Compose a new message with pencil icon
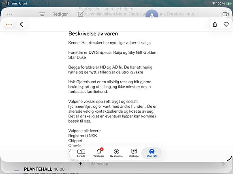 (x=80, y=14)
